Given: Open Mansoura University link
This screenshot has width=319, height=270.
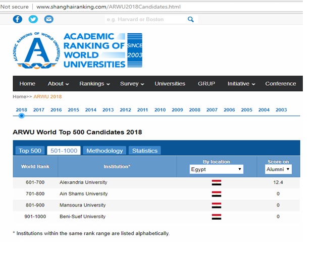Looking at the screenshot, I should click(83, 205).
